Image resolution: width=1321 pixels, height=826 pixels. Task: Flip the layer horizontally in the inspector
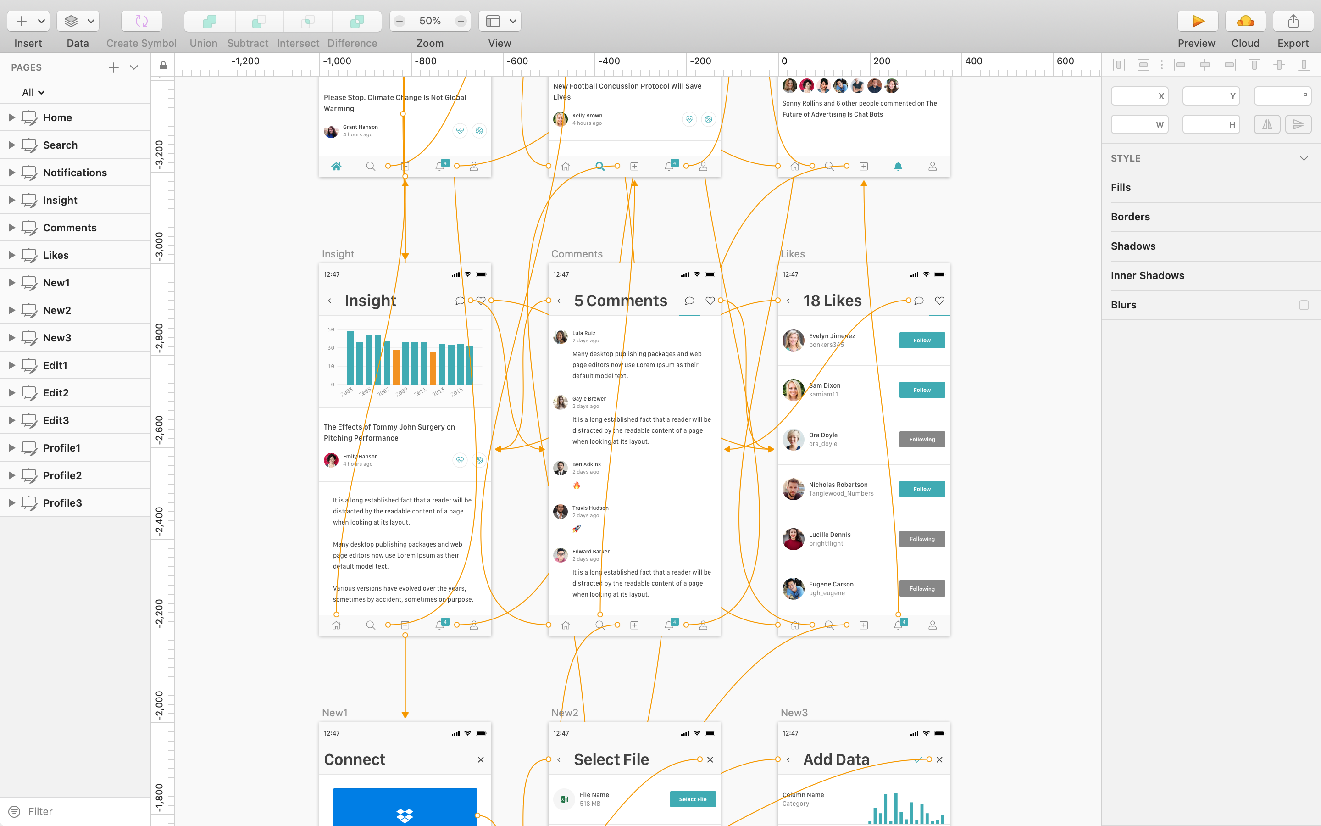click(1267, 124)
